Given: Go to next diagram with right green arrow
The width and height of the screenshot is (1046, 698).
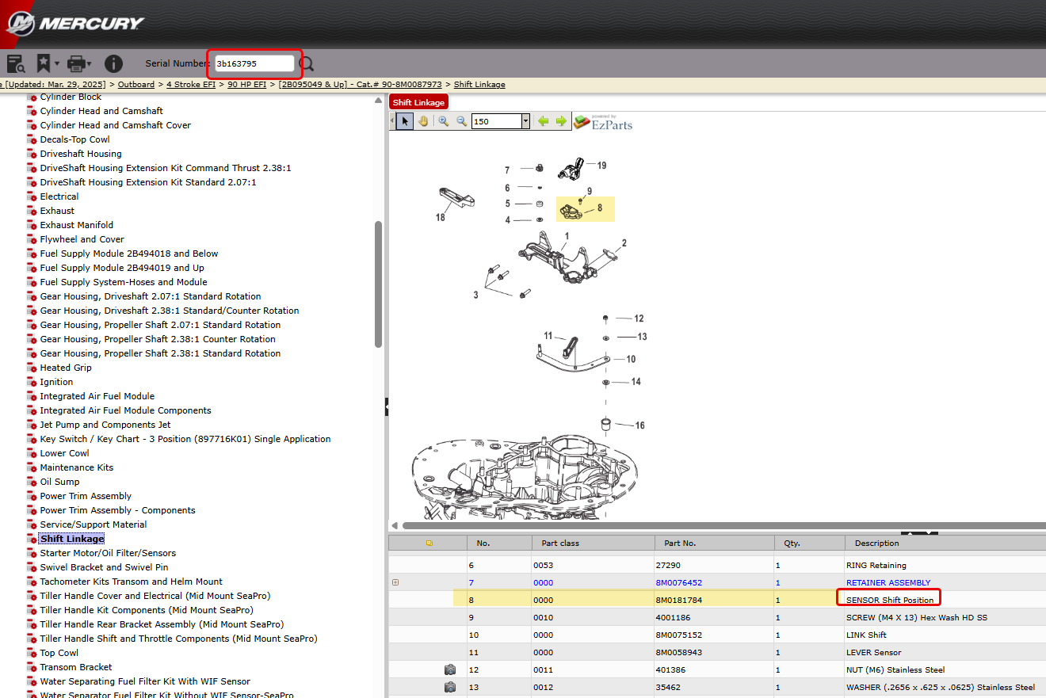Looking at the screenshot, I should click(x=561, y=121).
